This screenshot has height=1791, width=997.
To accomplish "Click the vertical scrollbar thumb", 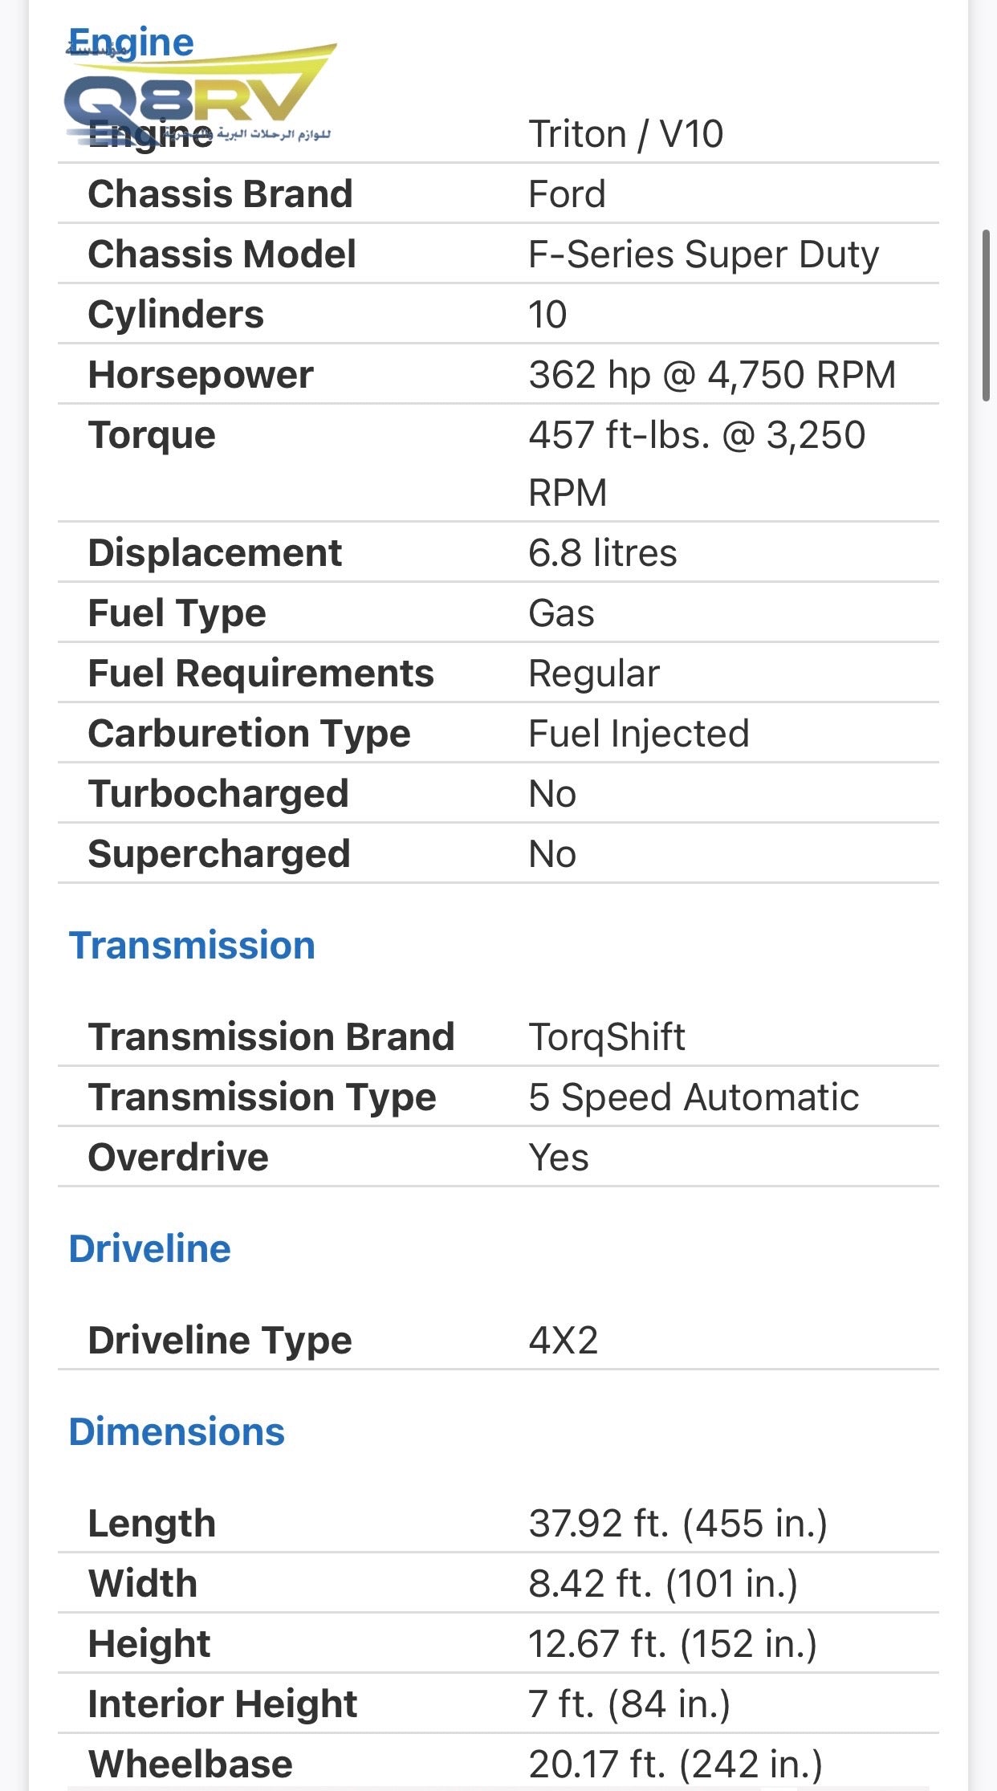I will click(x=987, y=315).
